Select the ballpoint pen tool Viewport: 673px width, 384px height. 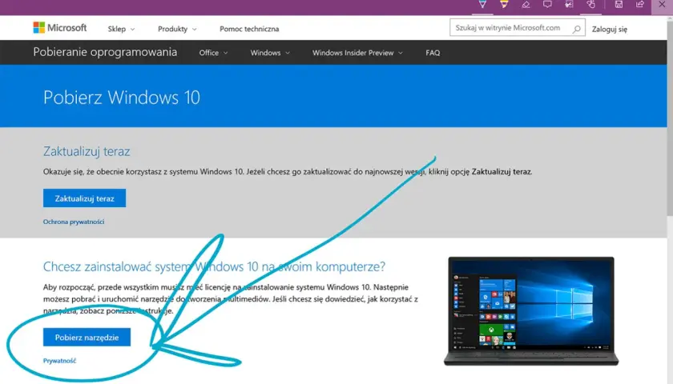pyautogui.click(x=482, y=5)
